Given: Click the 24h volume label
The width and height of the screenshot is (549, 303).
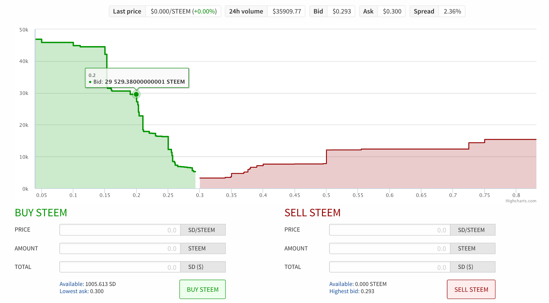Looking at the screenshot, I should pos(246,11).
